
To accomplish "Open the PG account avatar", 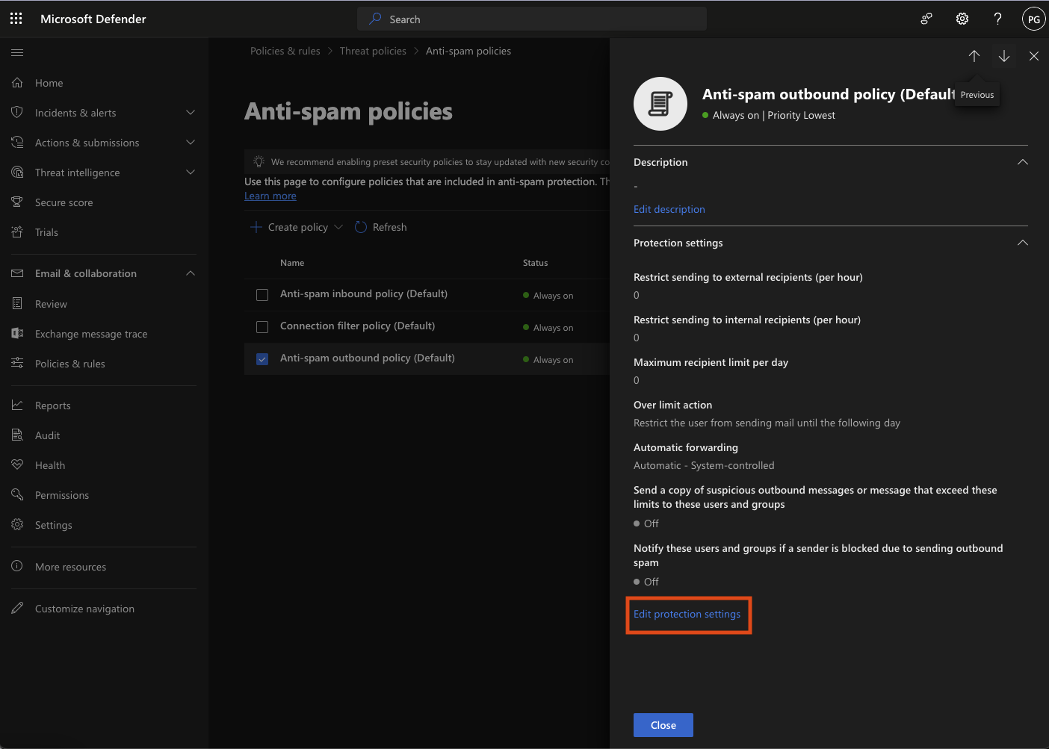I will click(x=1033, y=19).
